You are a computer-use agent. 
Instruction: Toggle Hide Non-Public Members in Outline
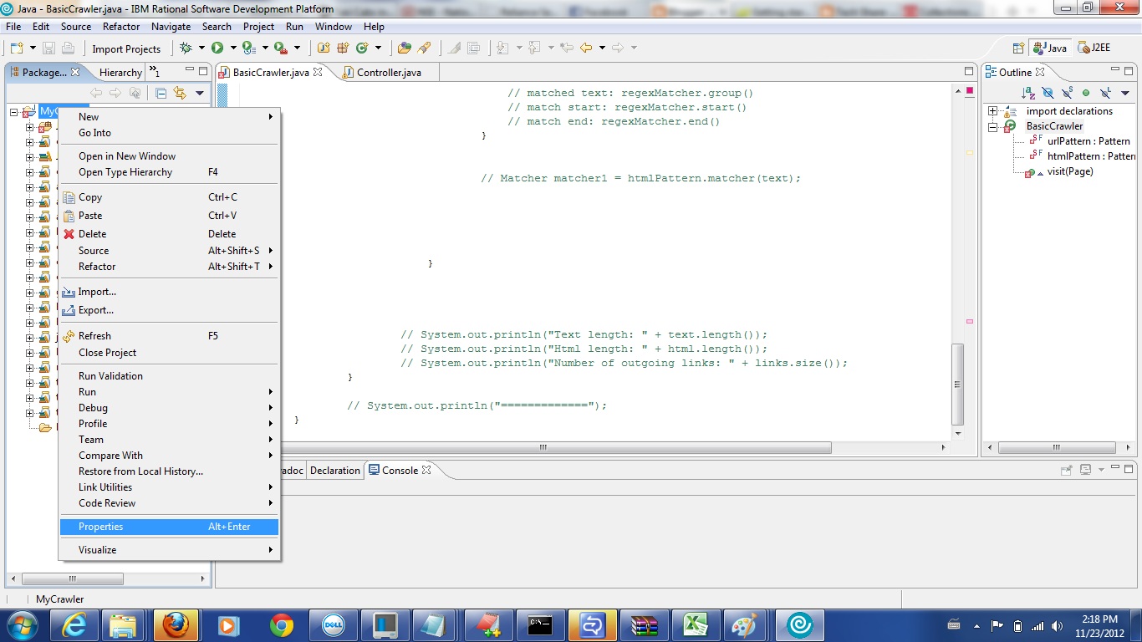(x=1088, y=94)
